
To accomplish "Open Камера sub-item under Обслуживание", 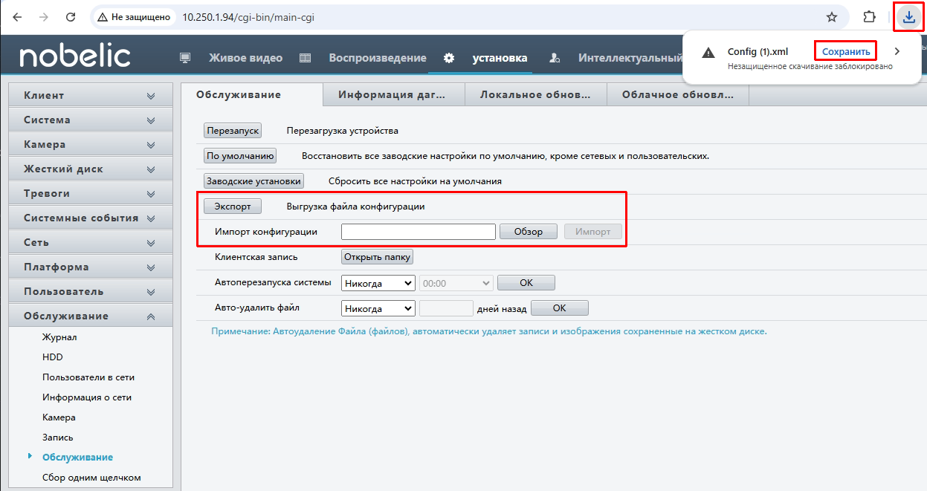I will coord(59,417).
